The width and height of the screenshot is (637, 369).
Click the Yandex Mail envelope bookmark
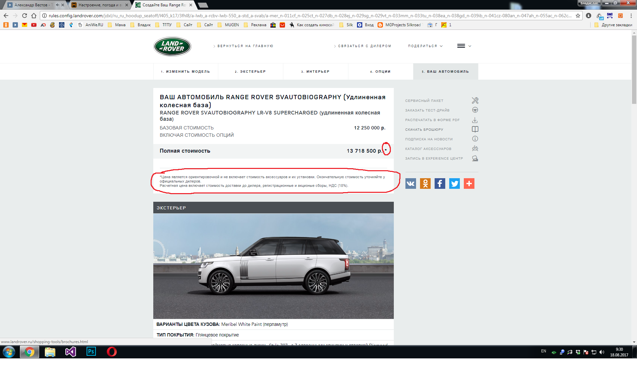(25, 25)
